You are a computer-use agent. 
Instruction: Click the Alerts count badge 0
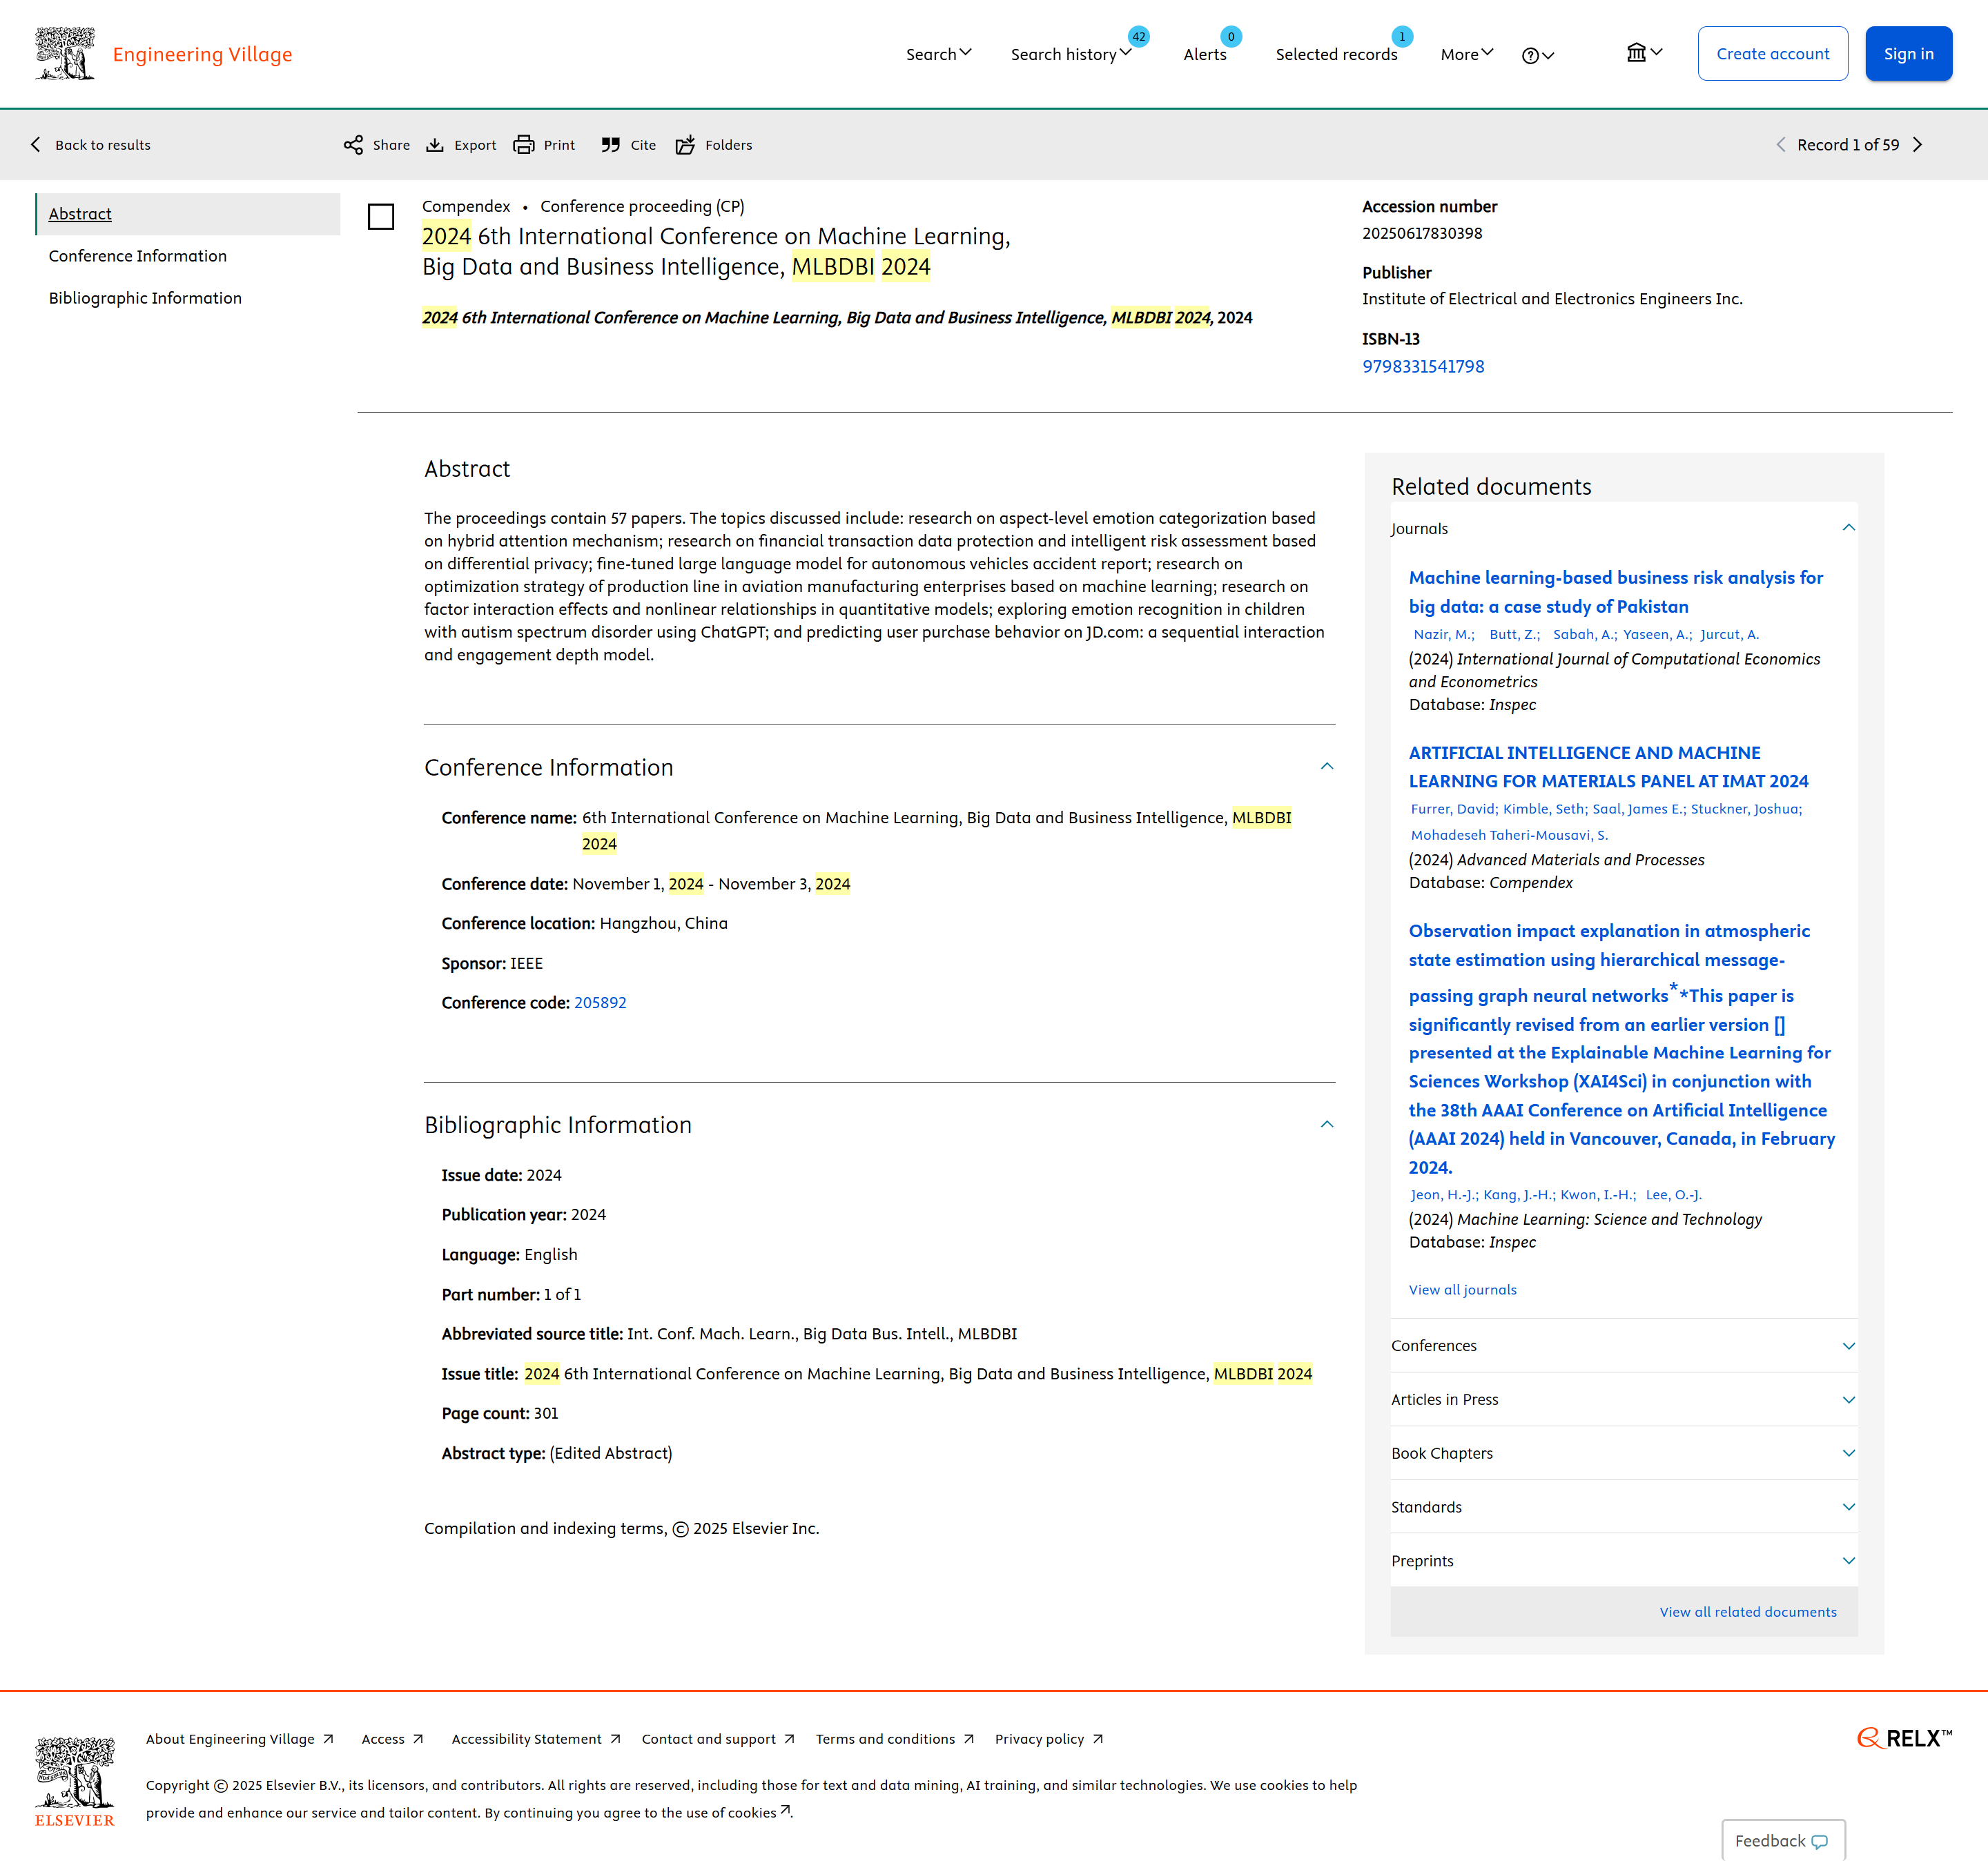[x=1231, y=37]
